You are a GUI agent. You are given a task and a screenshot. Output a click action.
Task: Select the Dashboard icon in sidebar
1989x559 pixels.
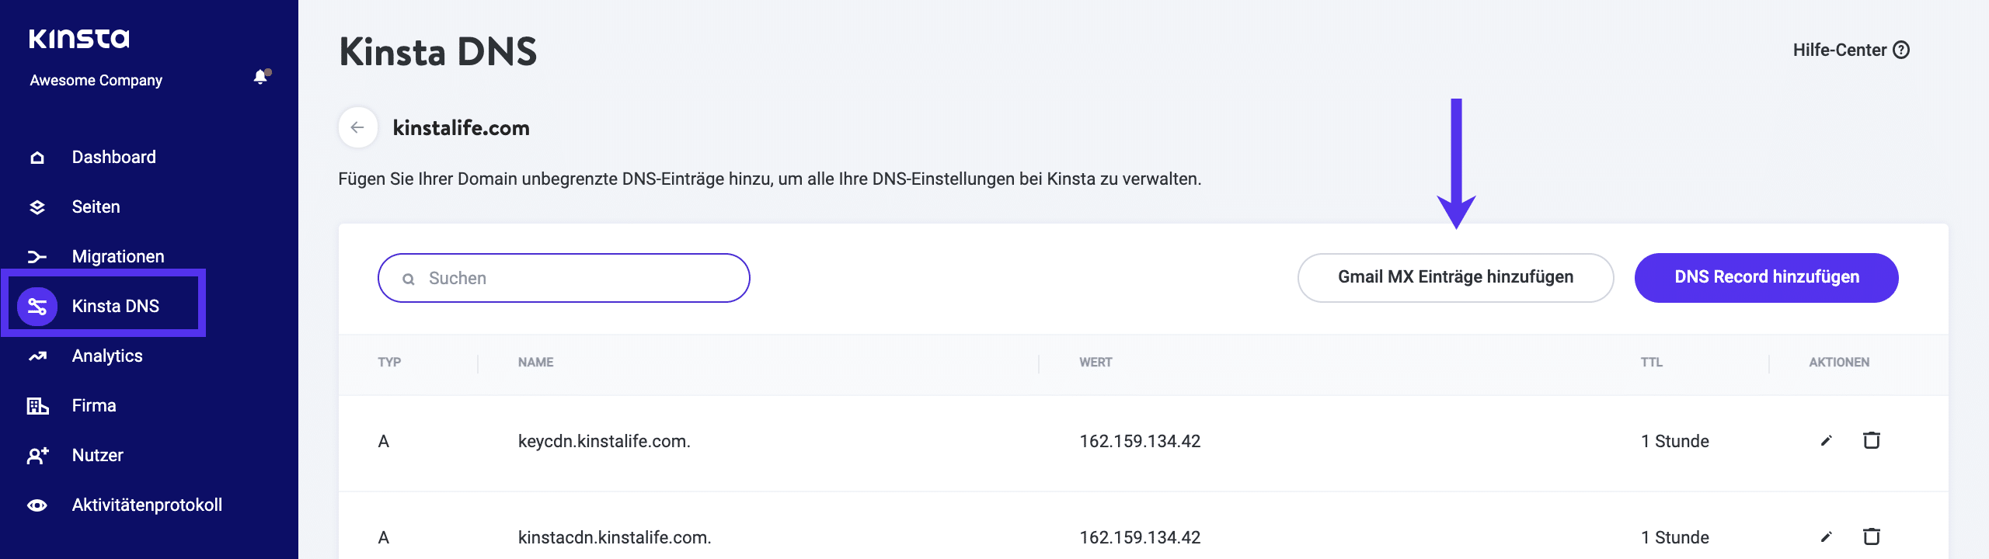pyautogui.click(x=37, y=156)
